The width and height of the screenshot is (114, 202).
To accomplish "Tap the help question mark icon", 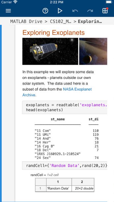I will click(x=45, y=11).
